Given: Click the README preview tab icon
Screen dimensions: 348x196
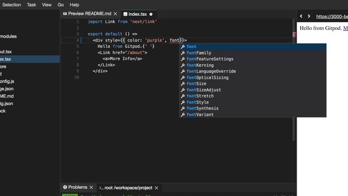Looking at the screenshot, I should [65, 14].
